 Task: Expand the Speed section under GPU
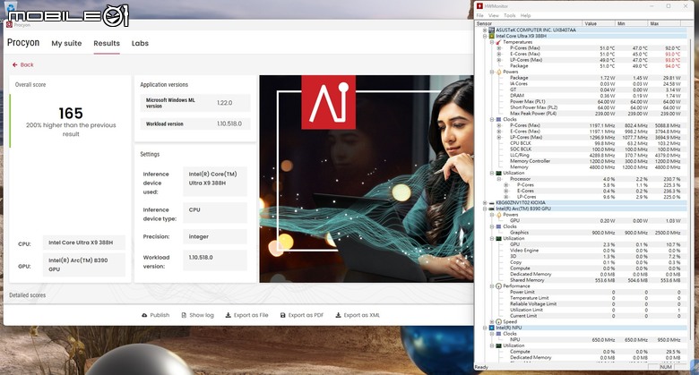pyautogui.click(x=491, y=321)
